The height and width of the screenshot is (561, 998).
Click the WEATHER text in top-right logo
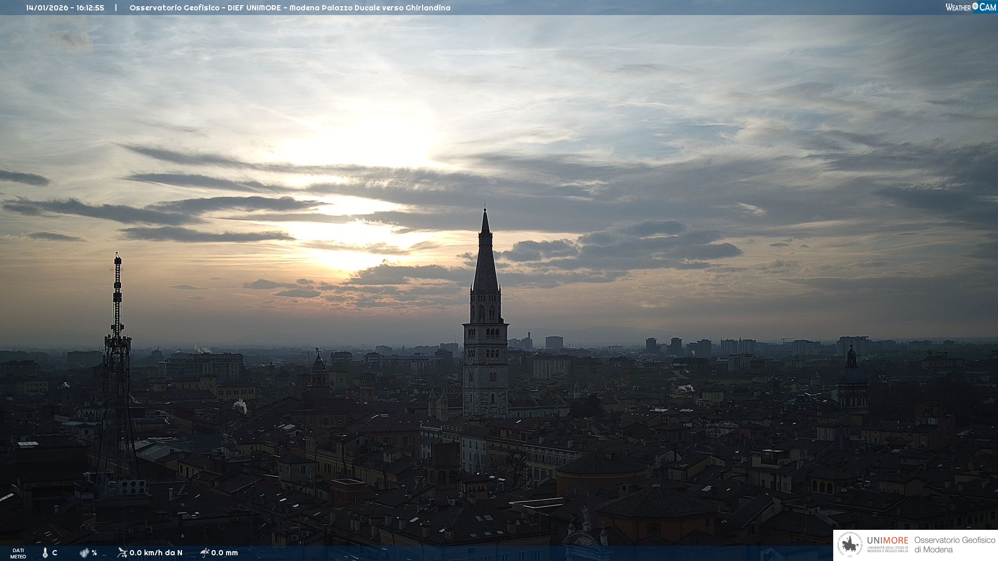click(x=958, y=7)
